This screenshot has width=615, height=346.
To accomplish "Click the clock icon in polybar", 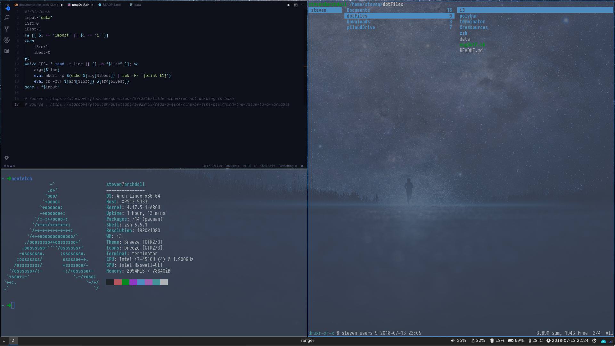I will [548, 341].
